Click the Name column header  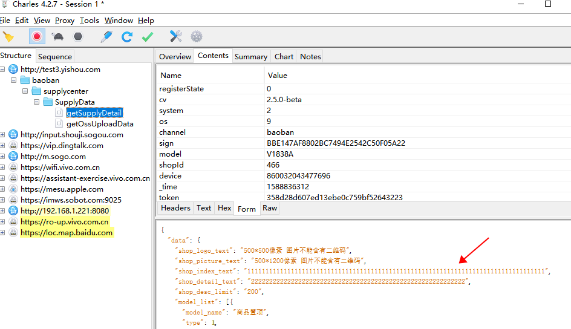tap(210, 76)
